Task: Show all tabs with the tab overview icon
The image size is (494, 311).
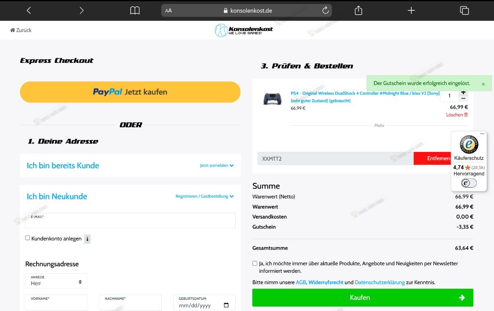Action: click(464, 11)
